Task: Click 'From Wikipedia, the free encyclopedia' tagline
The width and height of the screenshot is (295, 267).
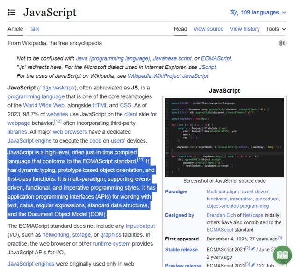Action: pos(55,43)
